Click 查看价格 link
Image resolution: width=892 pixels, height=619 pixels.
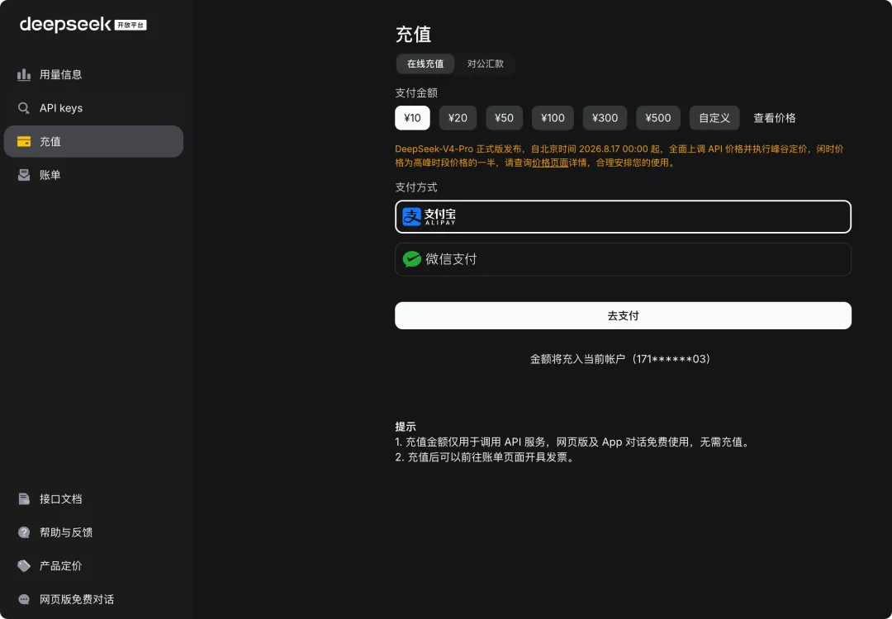point(774,118)
